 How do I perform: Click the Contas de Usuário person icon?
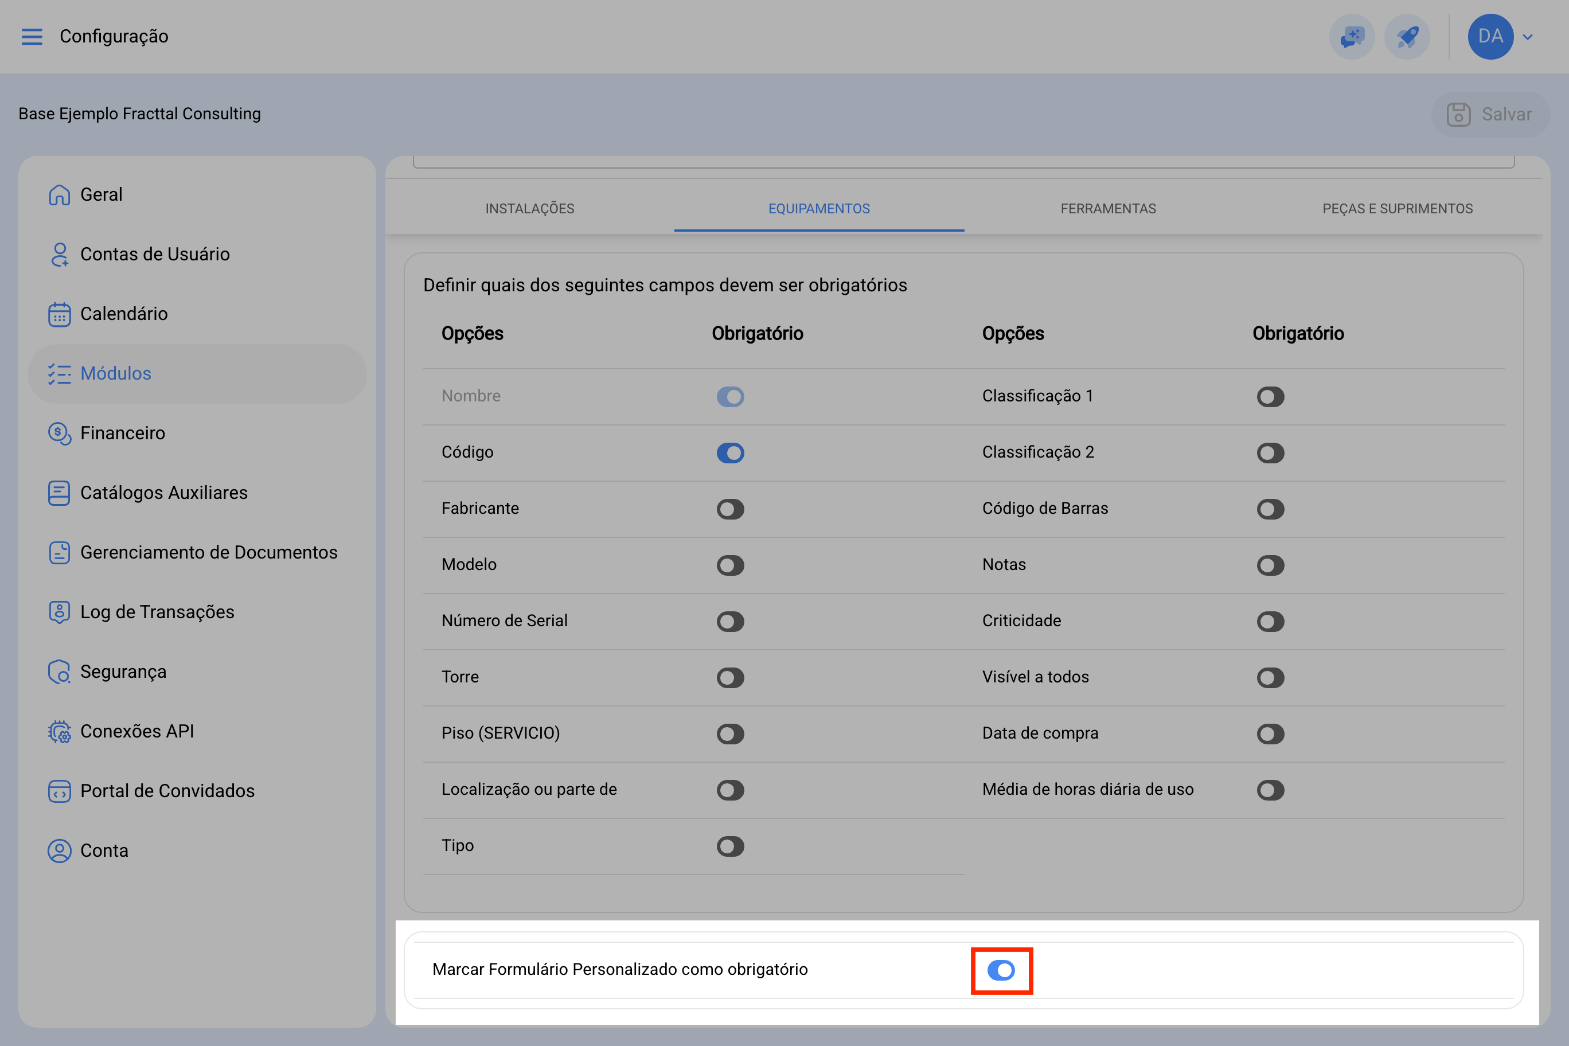(60, 254)
